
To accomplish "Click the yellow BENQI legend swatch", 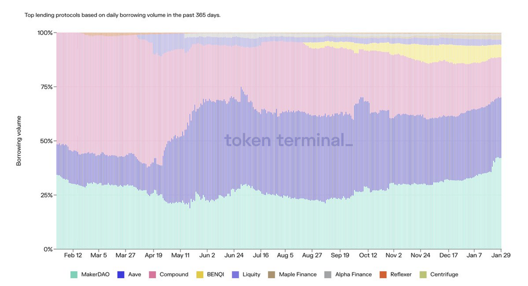I will (200, 274).
